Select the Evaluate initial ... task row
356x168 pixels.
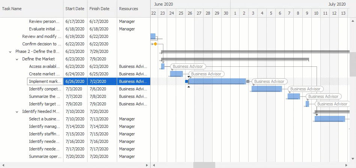tap(75, 29)
